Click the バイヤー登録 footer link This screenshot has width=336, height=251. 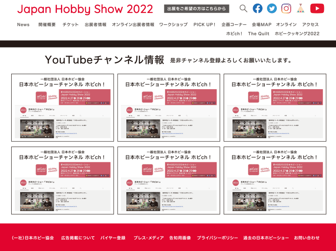point(113,238)
